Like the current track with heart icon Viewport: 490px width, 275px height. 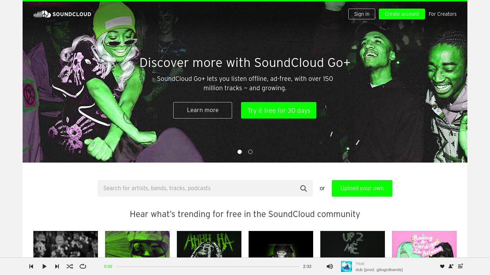point(442,266)
